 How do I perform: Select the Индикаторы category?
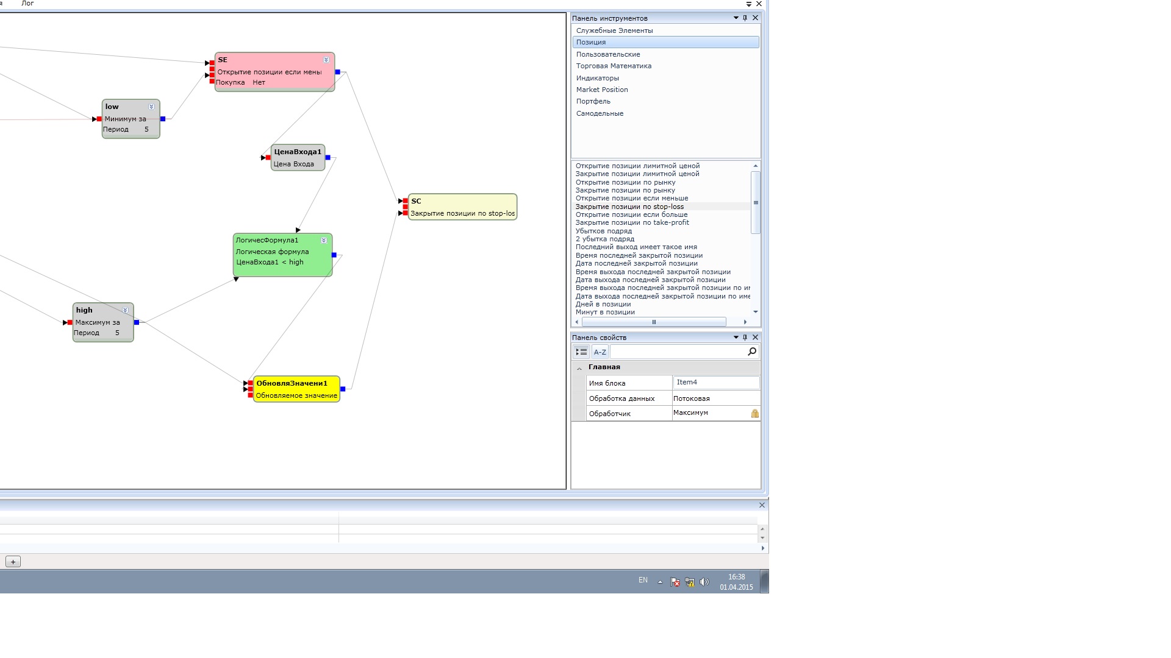click(597, 78)
